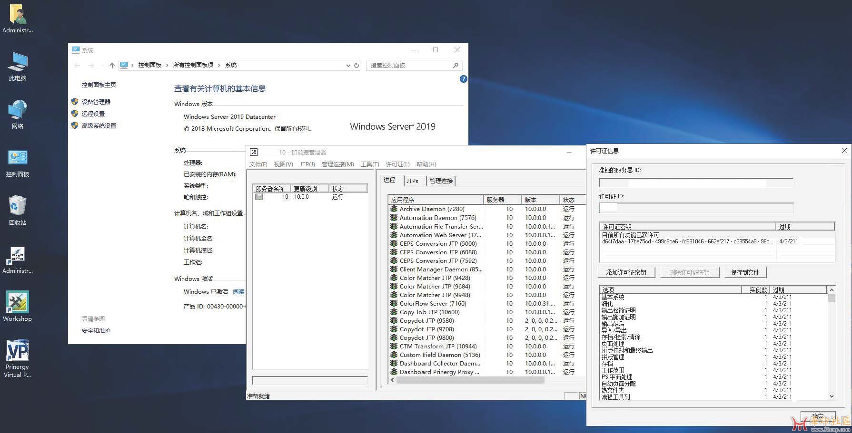Screen dimensions: 852x433
Task: Open the Administr... shortcut above Workshop
Action: 18,260
